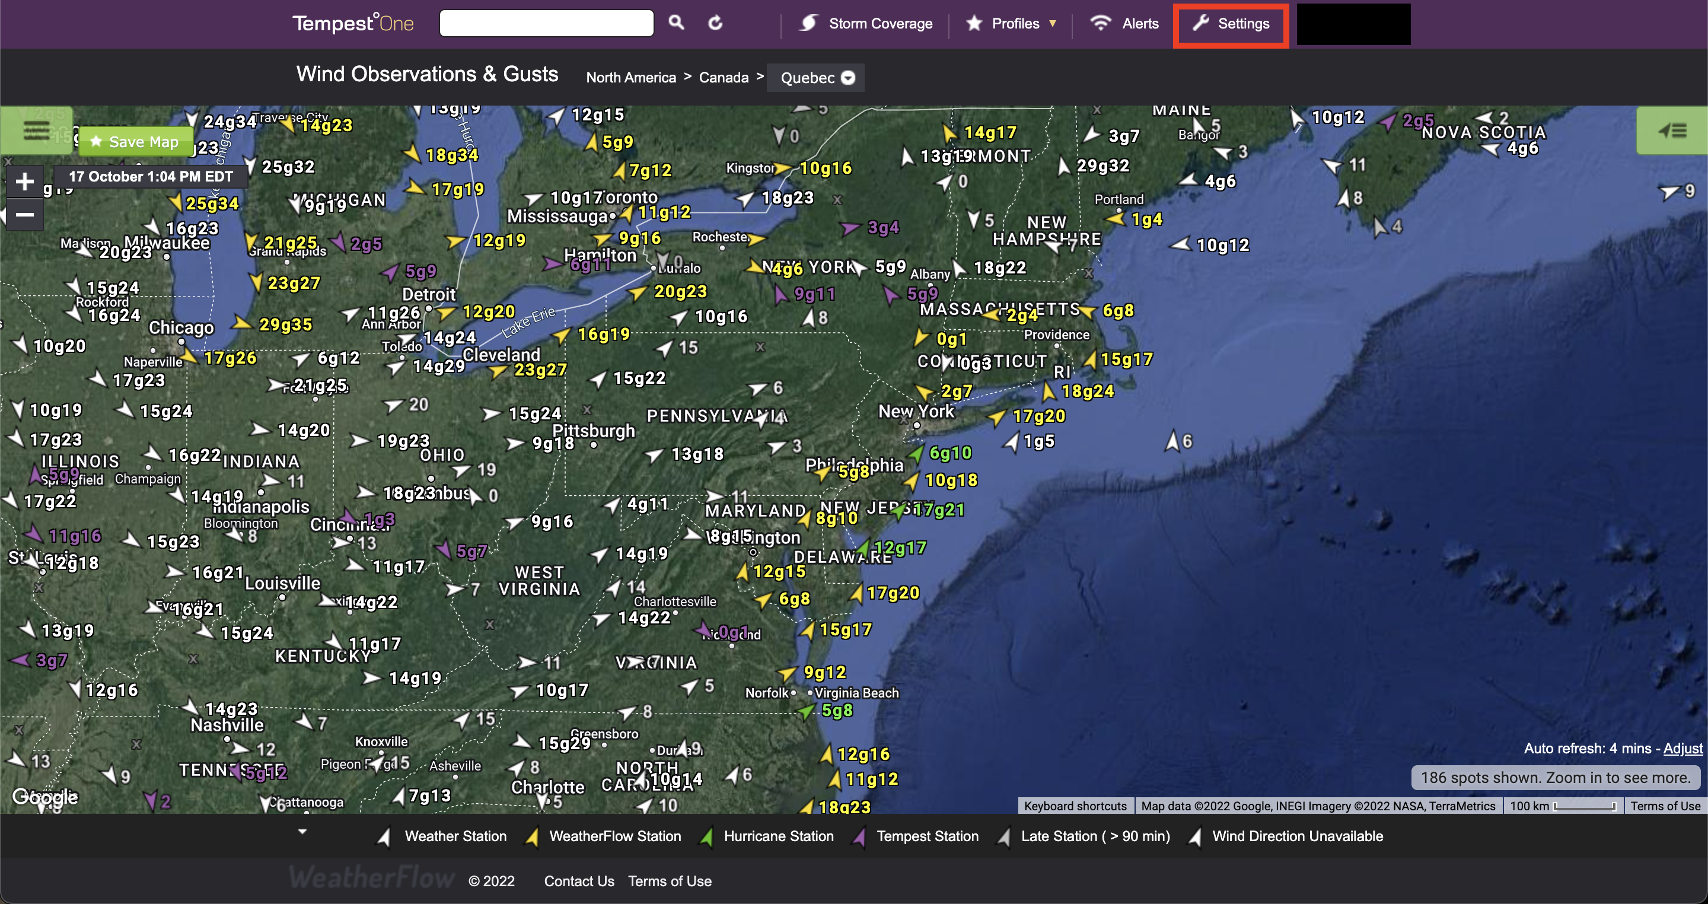Viewport: 1708px width, 904px height.
Task: Click the 100 km map scale
Action: [1562, 806]
